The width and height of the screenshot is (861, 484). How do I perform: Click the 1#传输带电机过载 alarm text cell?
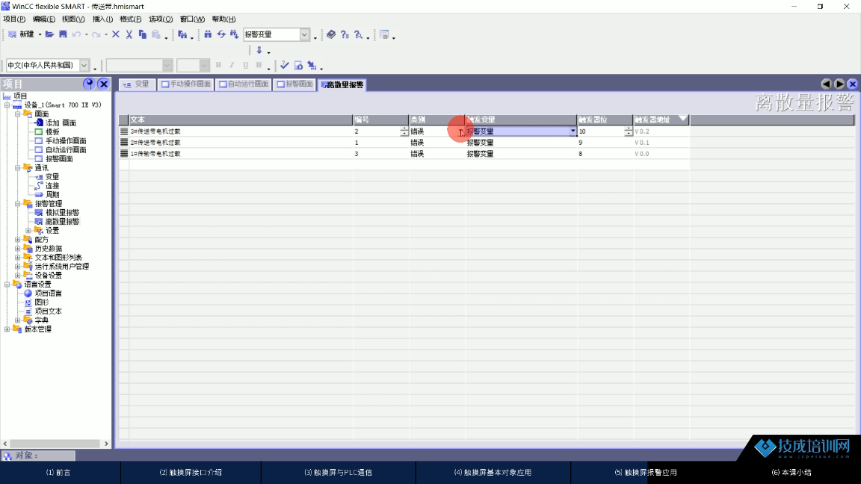point(241,154)
